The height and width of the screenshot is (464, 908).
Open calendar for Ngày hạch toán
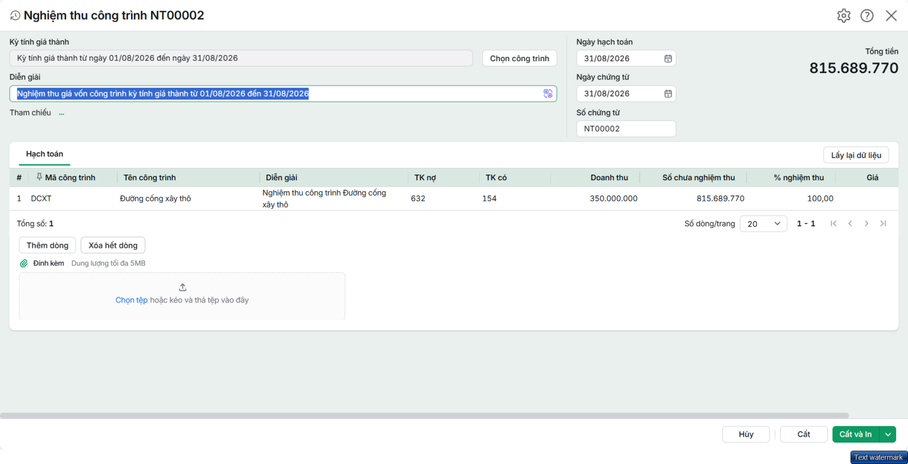click(668, 58)
